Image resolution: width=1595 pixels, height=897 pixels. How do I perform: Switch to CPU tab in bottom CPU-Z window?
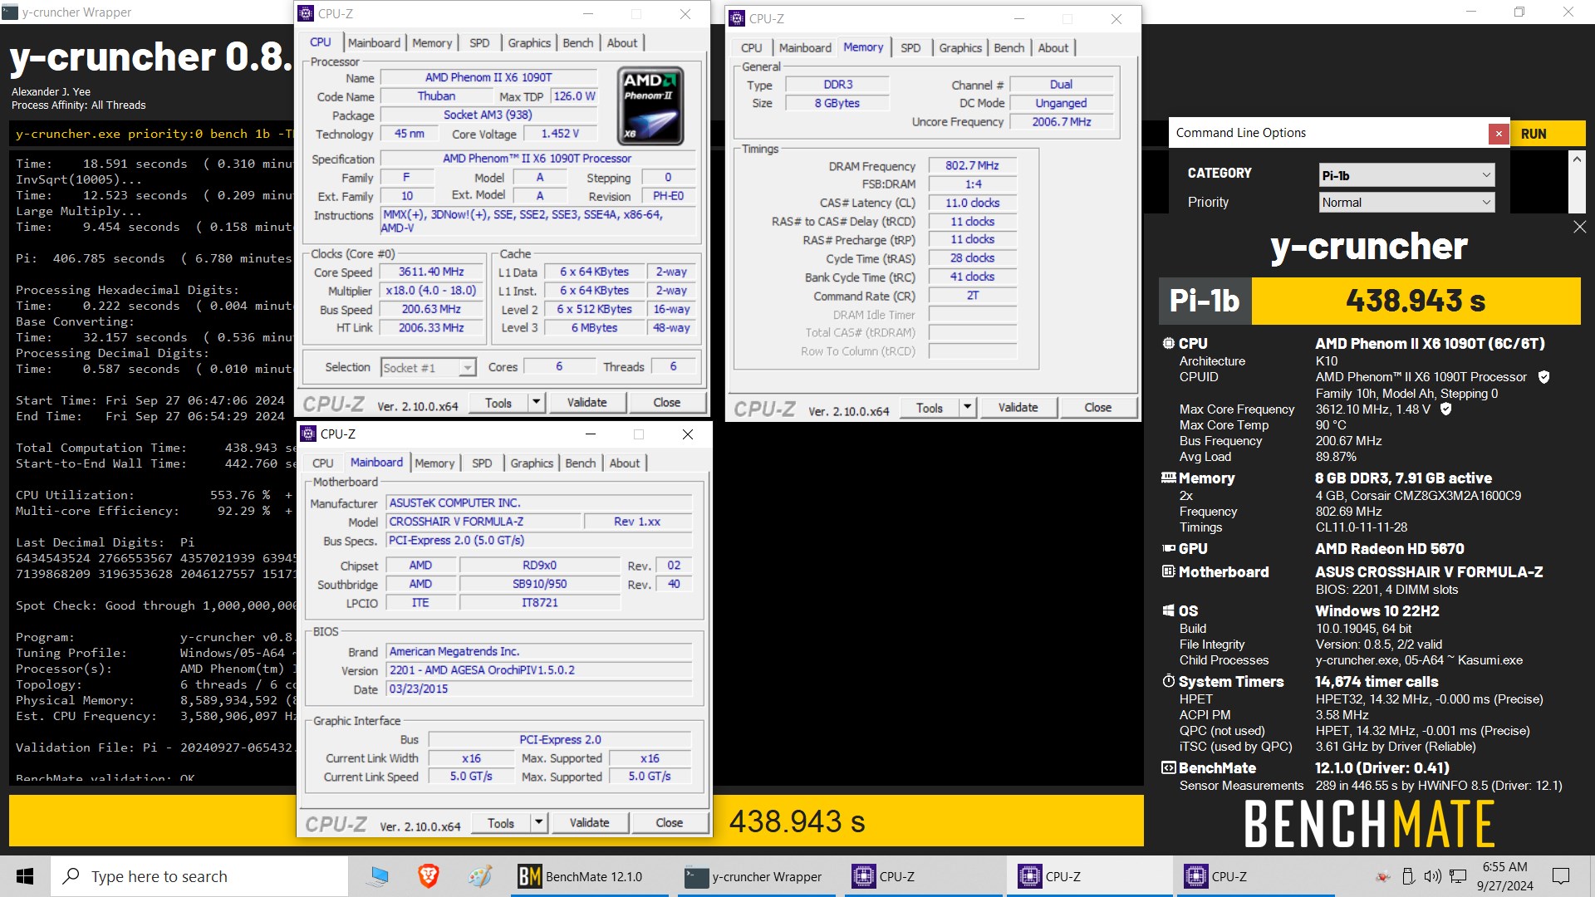pos(323,463)
